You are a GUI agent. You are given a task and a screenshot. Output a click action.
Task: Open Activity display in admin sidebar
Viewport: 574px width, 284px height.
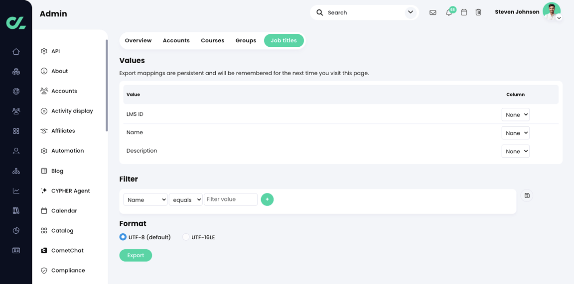point(72,111)
